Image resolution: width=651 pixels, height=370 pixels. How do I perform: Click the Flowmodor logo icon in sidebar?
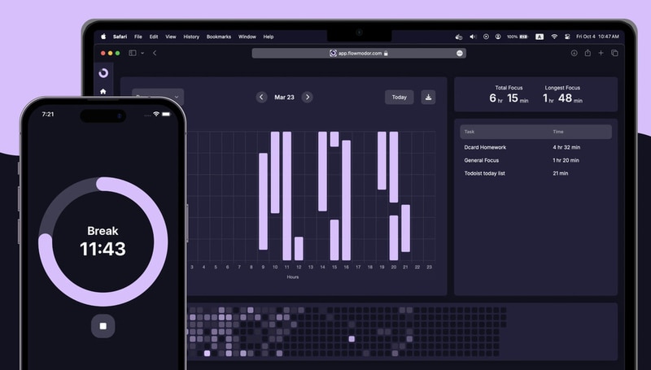coord(103,73)
